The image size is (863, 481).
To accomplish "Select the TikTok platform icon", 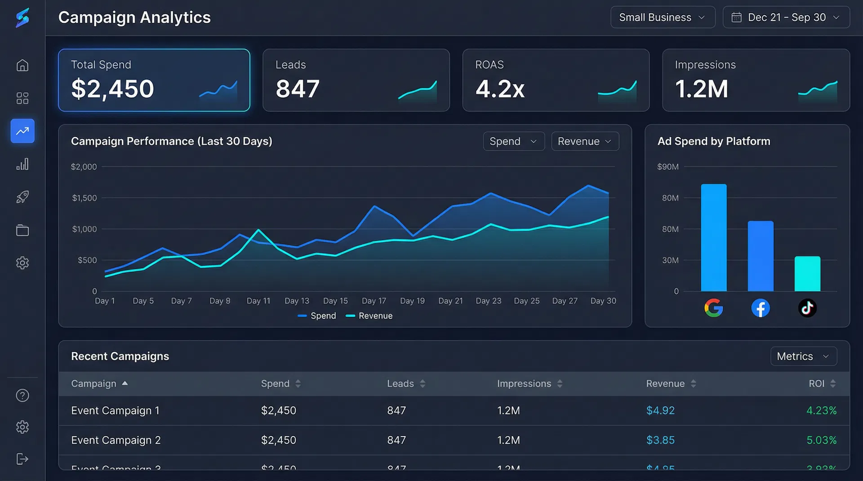I will click(x=807, y=308).
